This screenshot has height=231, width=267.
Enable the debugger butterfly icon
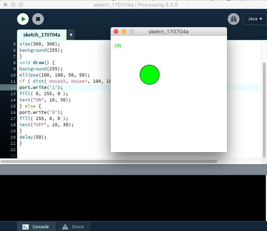point(234,19)
